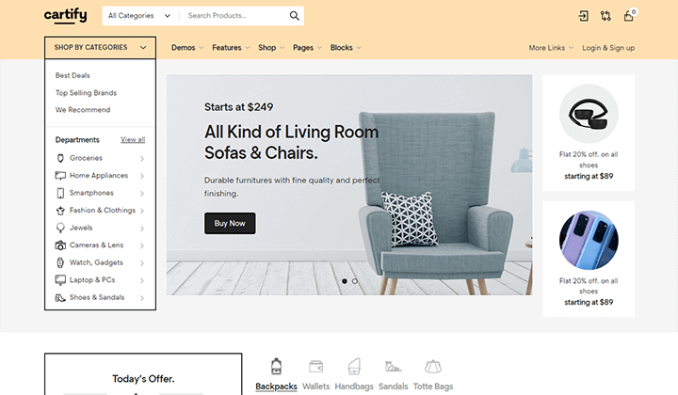Click the Smartphones phone icon
Viewport: 678px width, 395px height.
(x=60, y=193)
